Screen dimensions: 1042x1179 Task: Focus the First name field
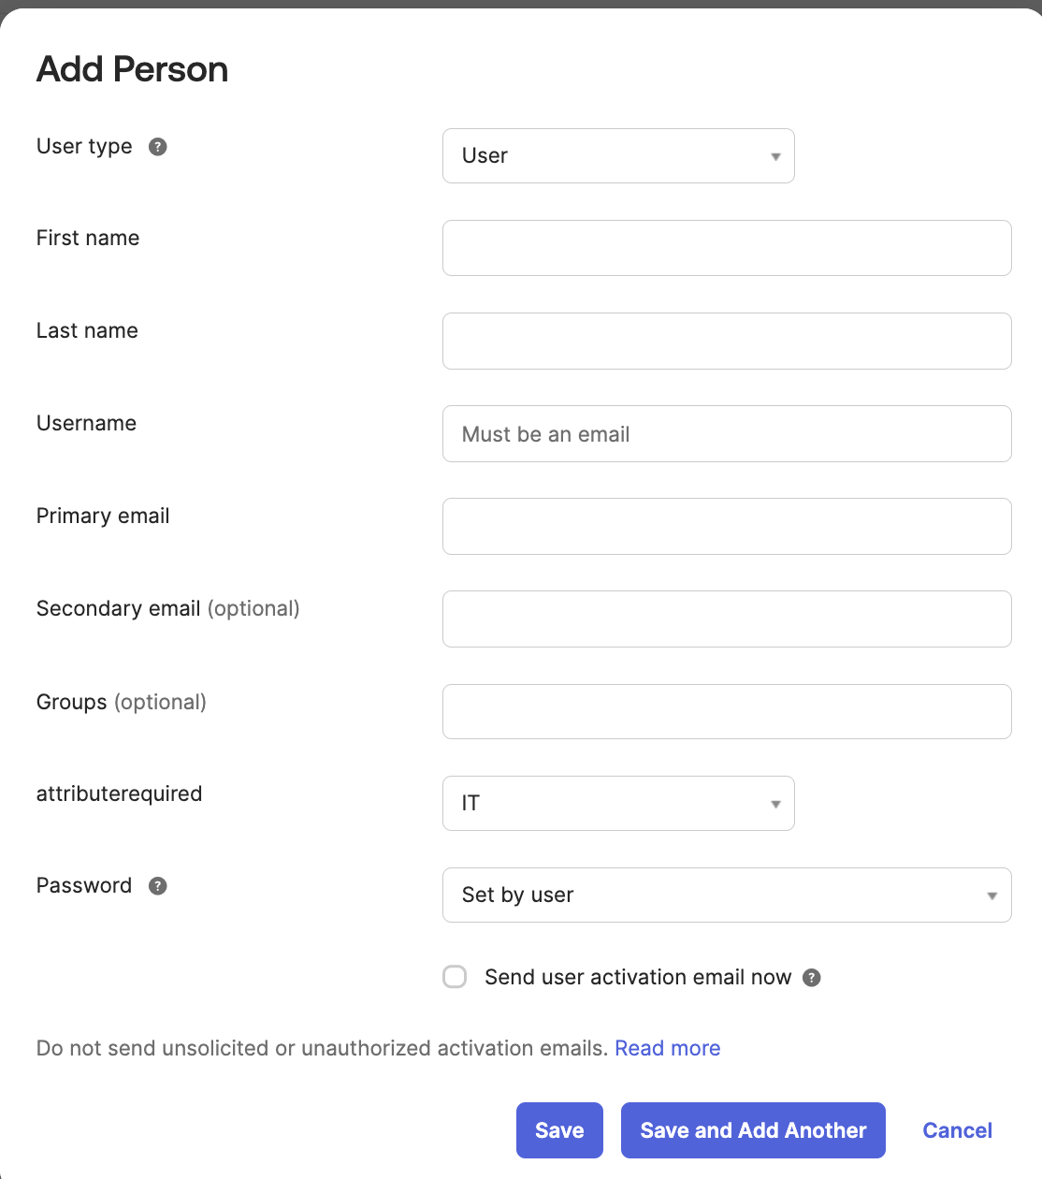(x=727, y=248)
